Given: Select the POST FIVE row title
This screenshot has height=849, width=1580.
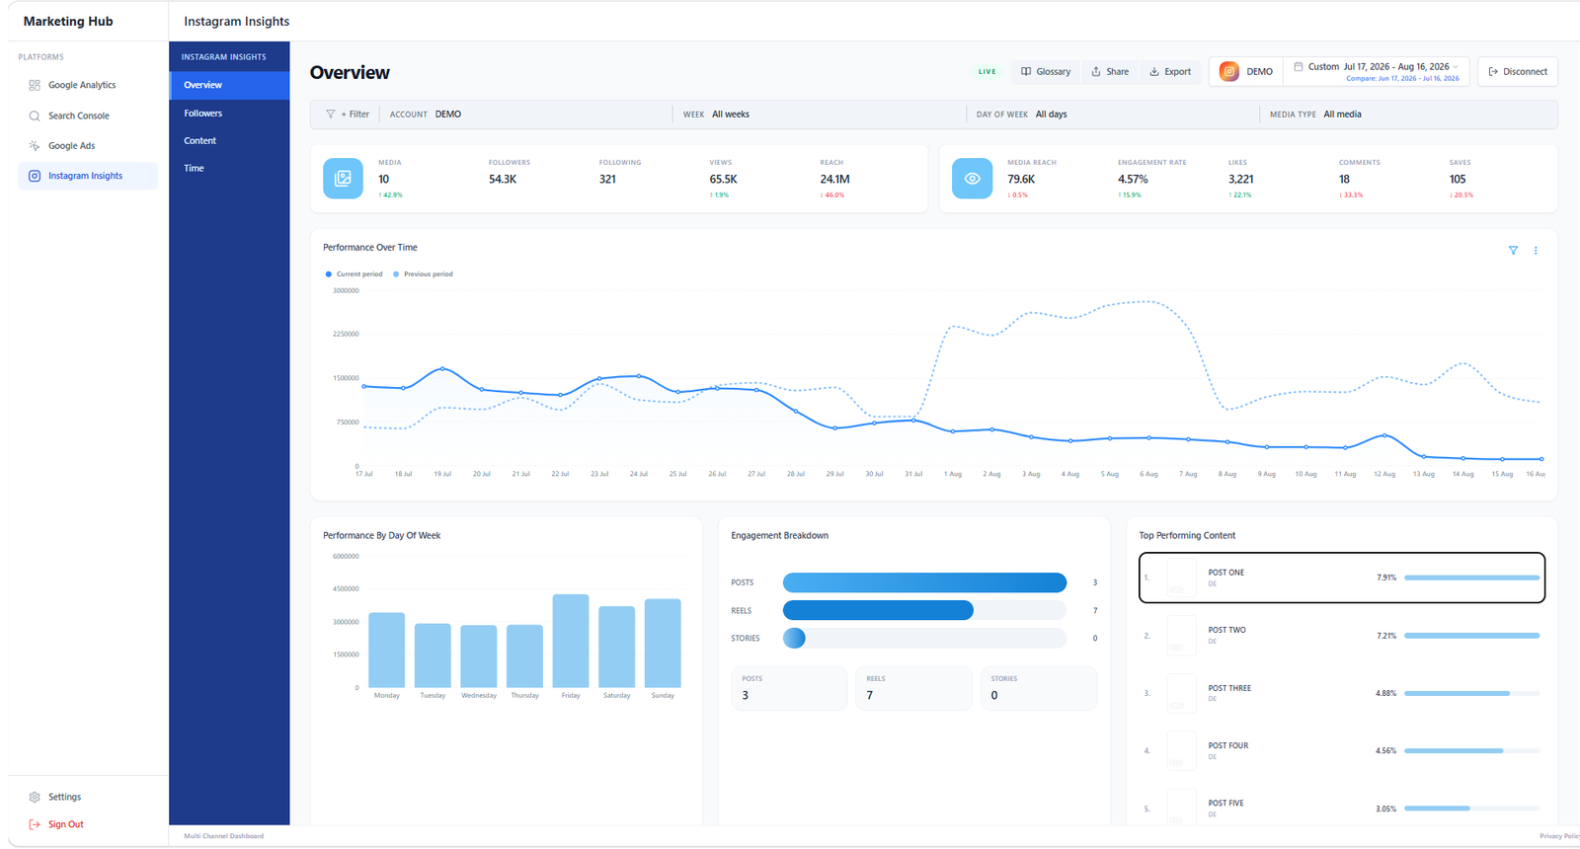Looking at the screenshot, I should (x=1226, y=804).
